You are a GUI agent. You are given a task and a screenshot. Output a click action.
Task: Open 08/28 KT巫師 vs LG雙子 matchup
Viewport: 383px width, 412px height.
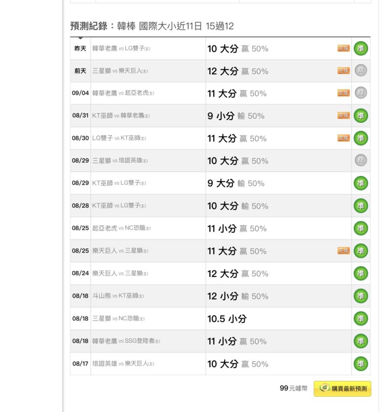(x=119, y=206)
